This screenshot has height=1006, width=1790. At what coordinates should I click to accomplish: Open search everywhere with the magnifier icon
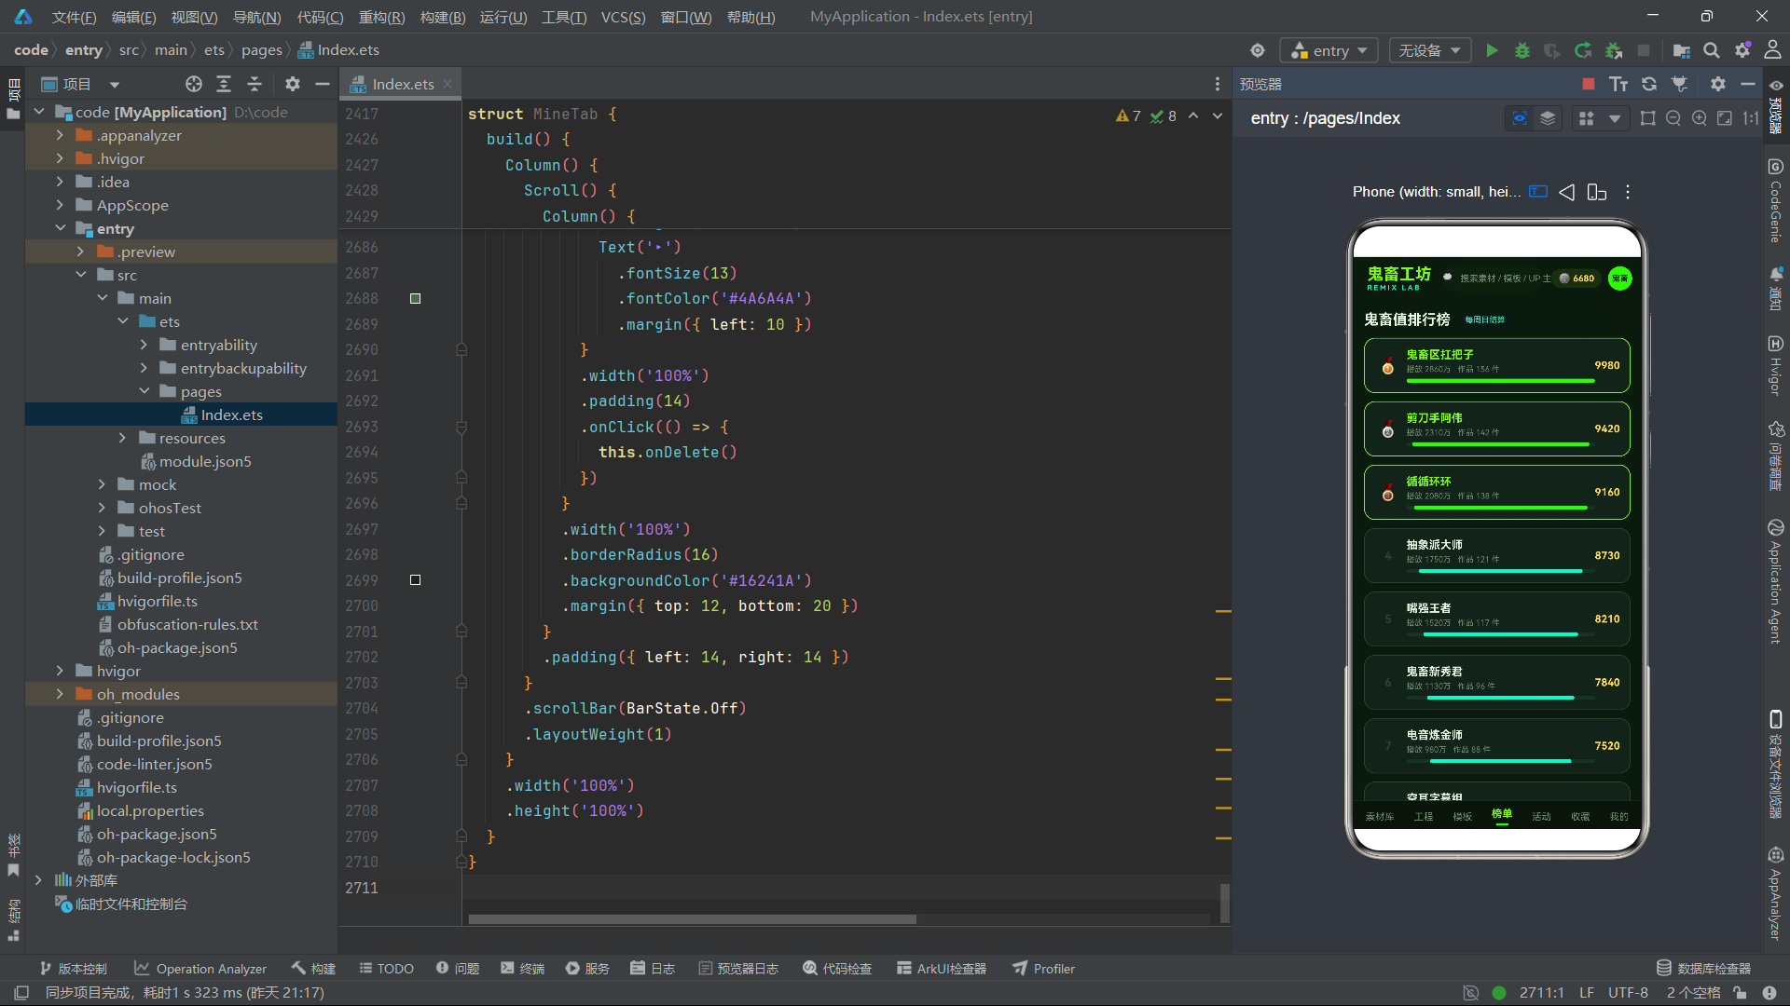1712,50
